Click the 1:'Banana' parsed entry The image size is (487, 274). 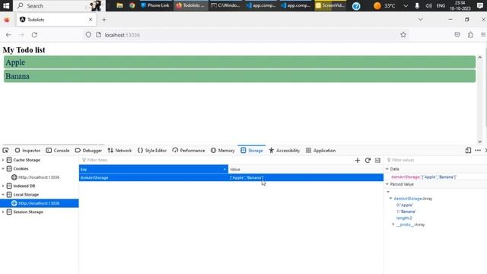pos(406,212)
